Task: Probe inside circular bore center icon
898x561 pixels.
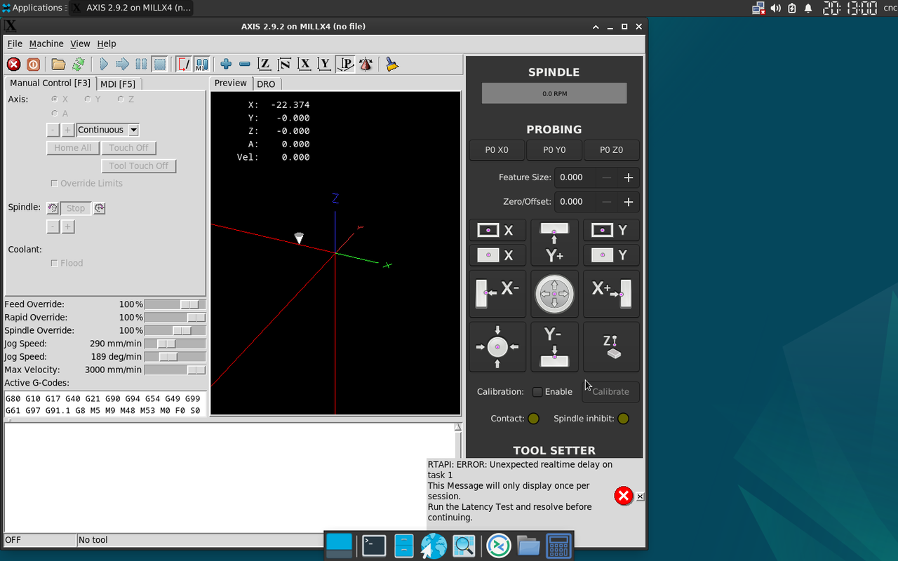Action: click(554, 294)
